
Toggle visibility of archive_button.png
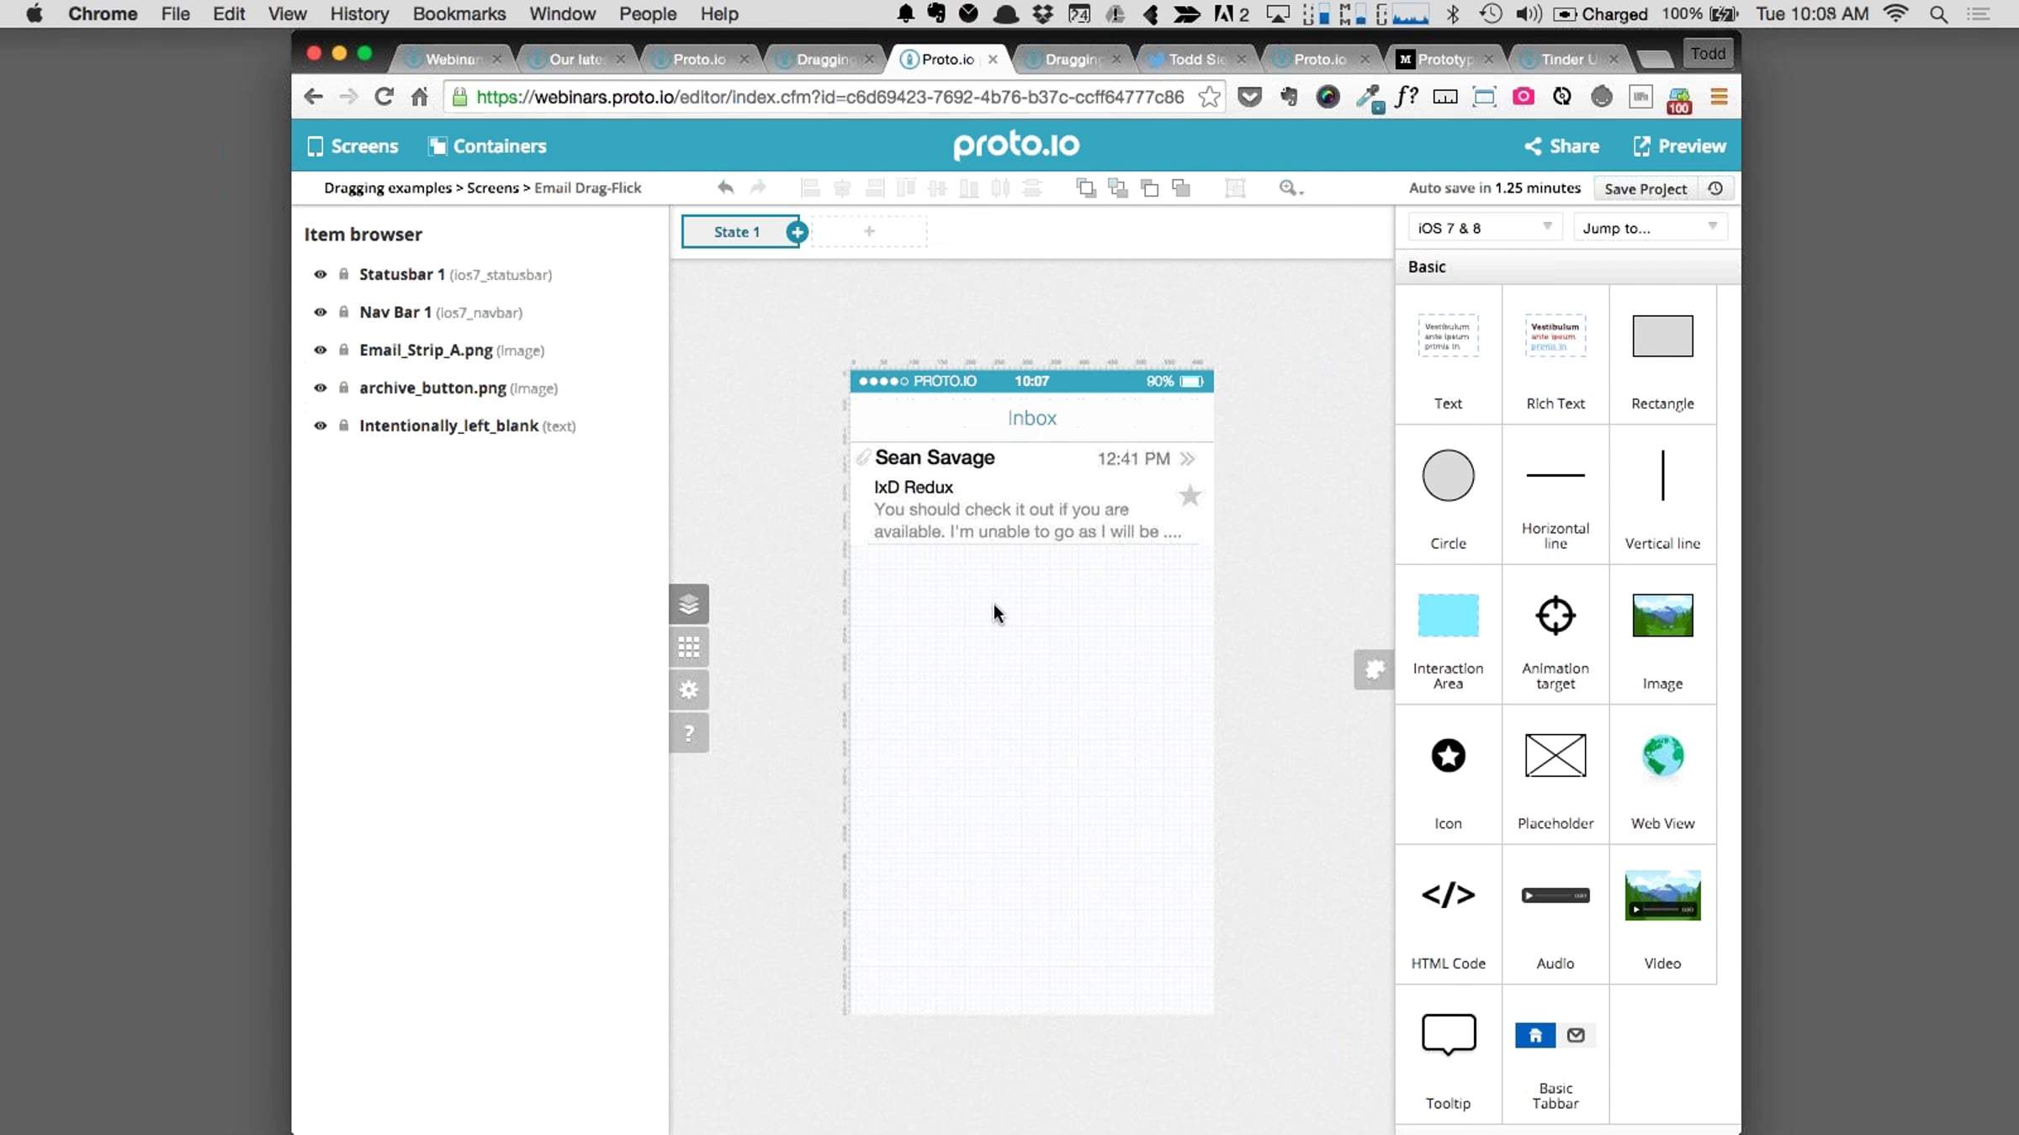click(320, 388)
